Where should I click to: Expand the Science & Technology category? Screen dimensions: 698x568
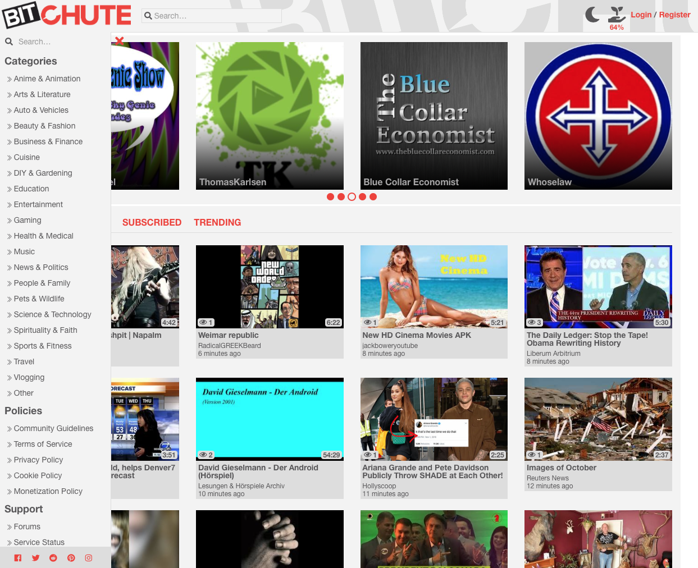[x=52, y=315]
